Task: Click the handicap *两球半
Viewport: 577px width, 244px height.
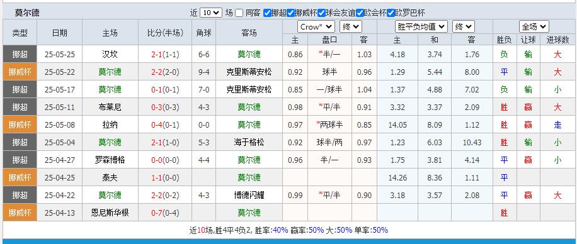Action: [x=329, y=125]
